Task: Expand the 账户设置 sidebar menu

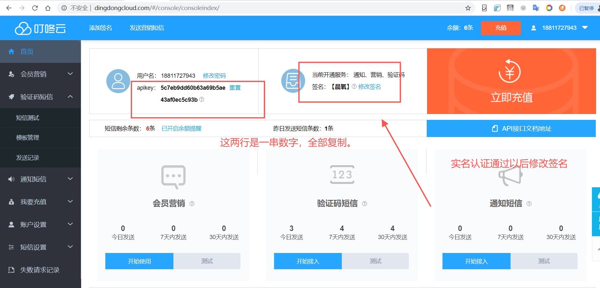Action: click(x=70, y=224)
